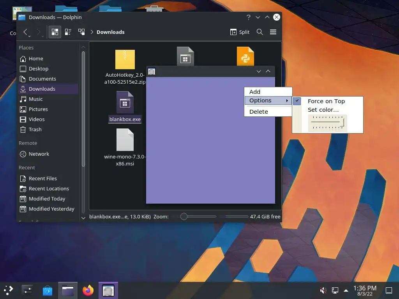
Task: Click the Show Desktop button
Action: (x=389, y=290)
